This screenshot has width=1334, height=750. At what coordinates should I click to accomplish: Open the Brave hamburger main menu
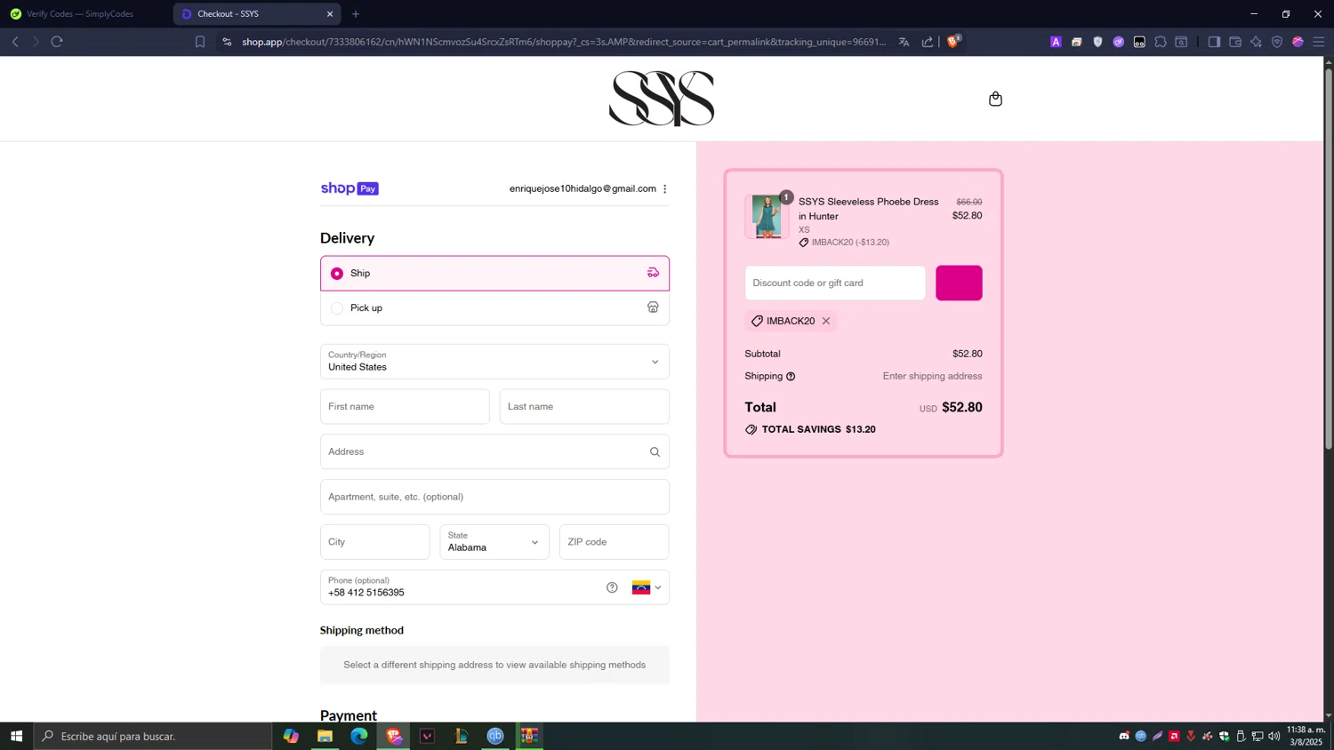pos(1319,42)
